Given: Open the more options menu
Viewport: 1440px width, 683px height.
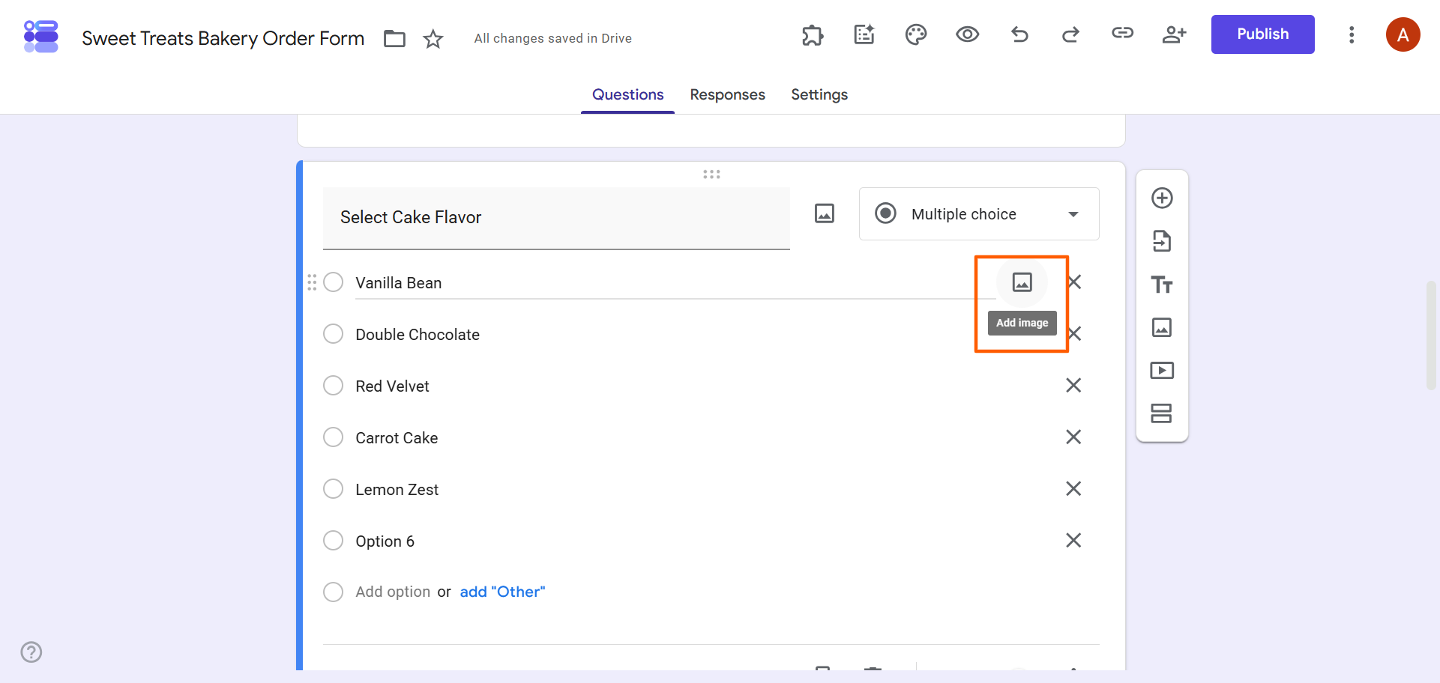Looking at the screenshot, I should 1352,34.
